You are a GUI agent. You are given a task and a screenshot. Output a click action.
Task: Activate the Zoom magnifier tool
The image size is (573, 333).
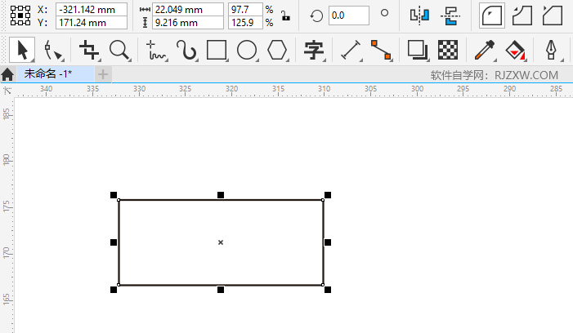click(120, 51)
